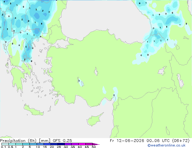Select the 0.1–0.5 mm legend swatch
Viewport: 192px width, 148px height.
5,144
